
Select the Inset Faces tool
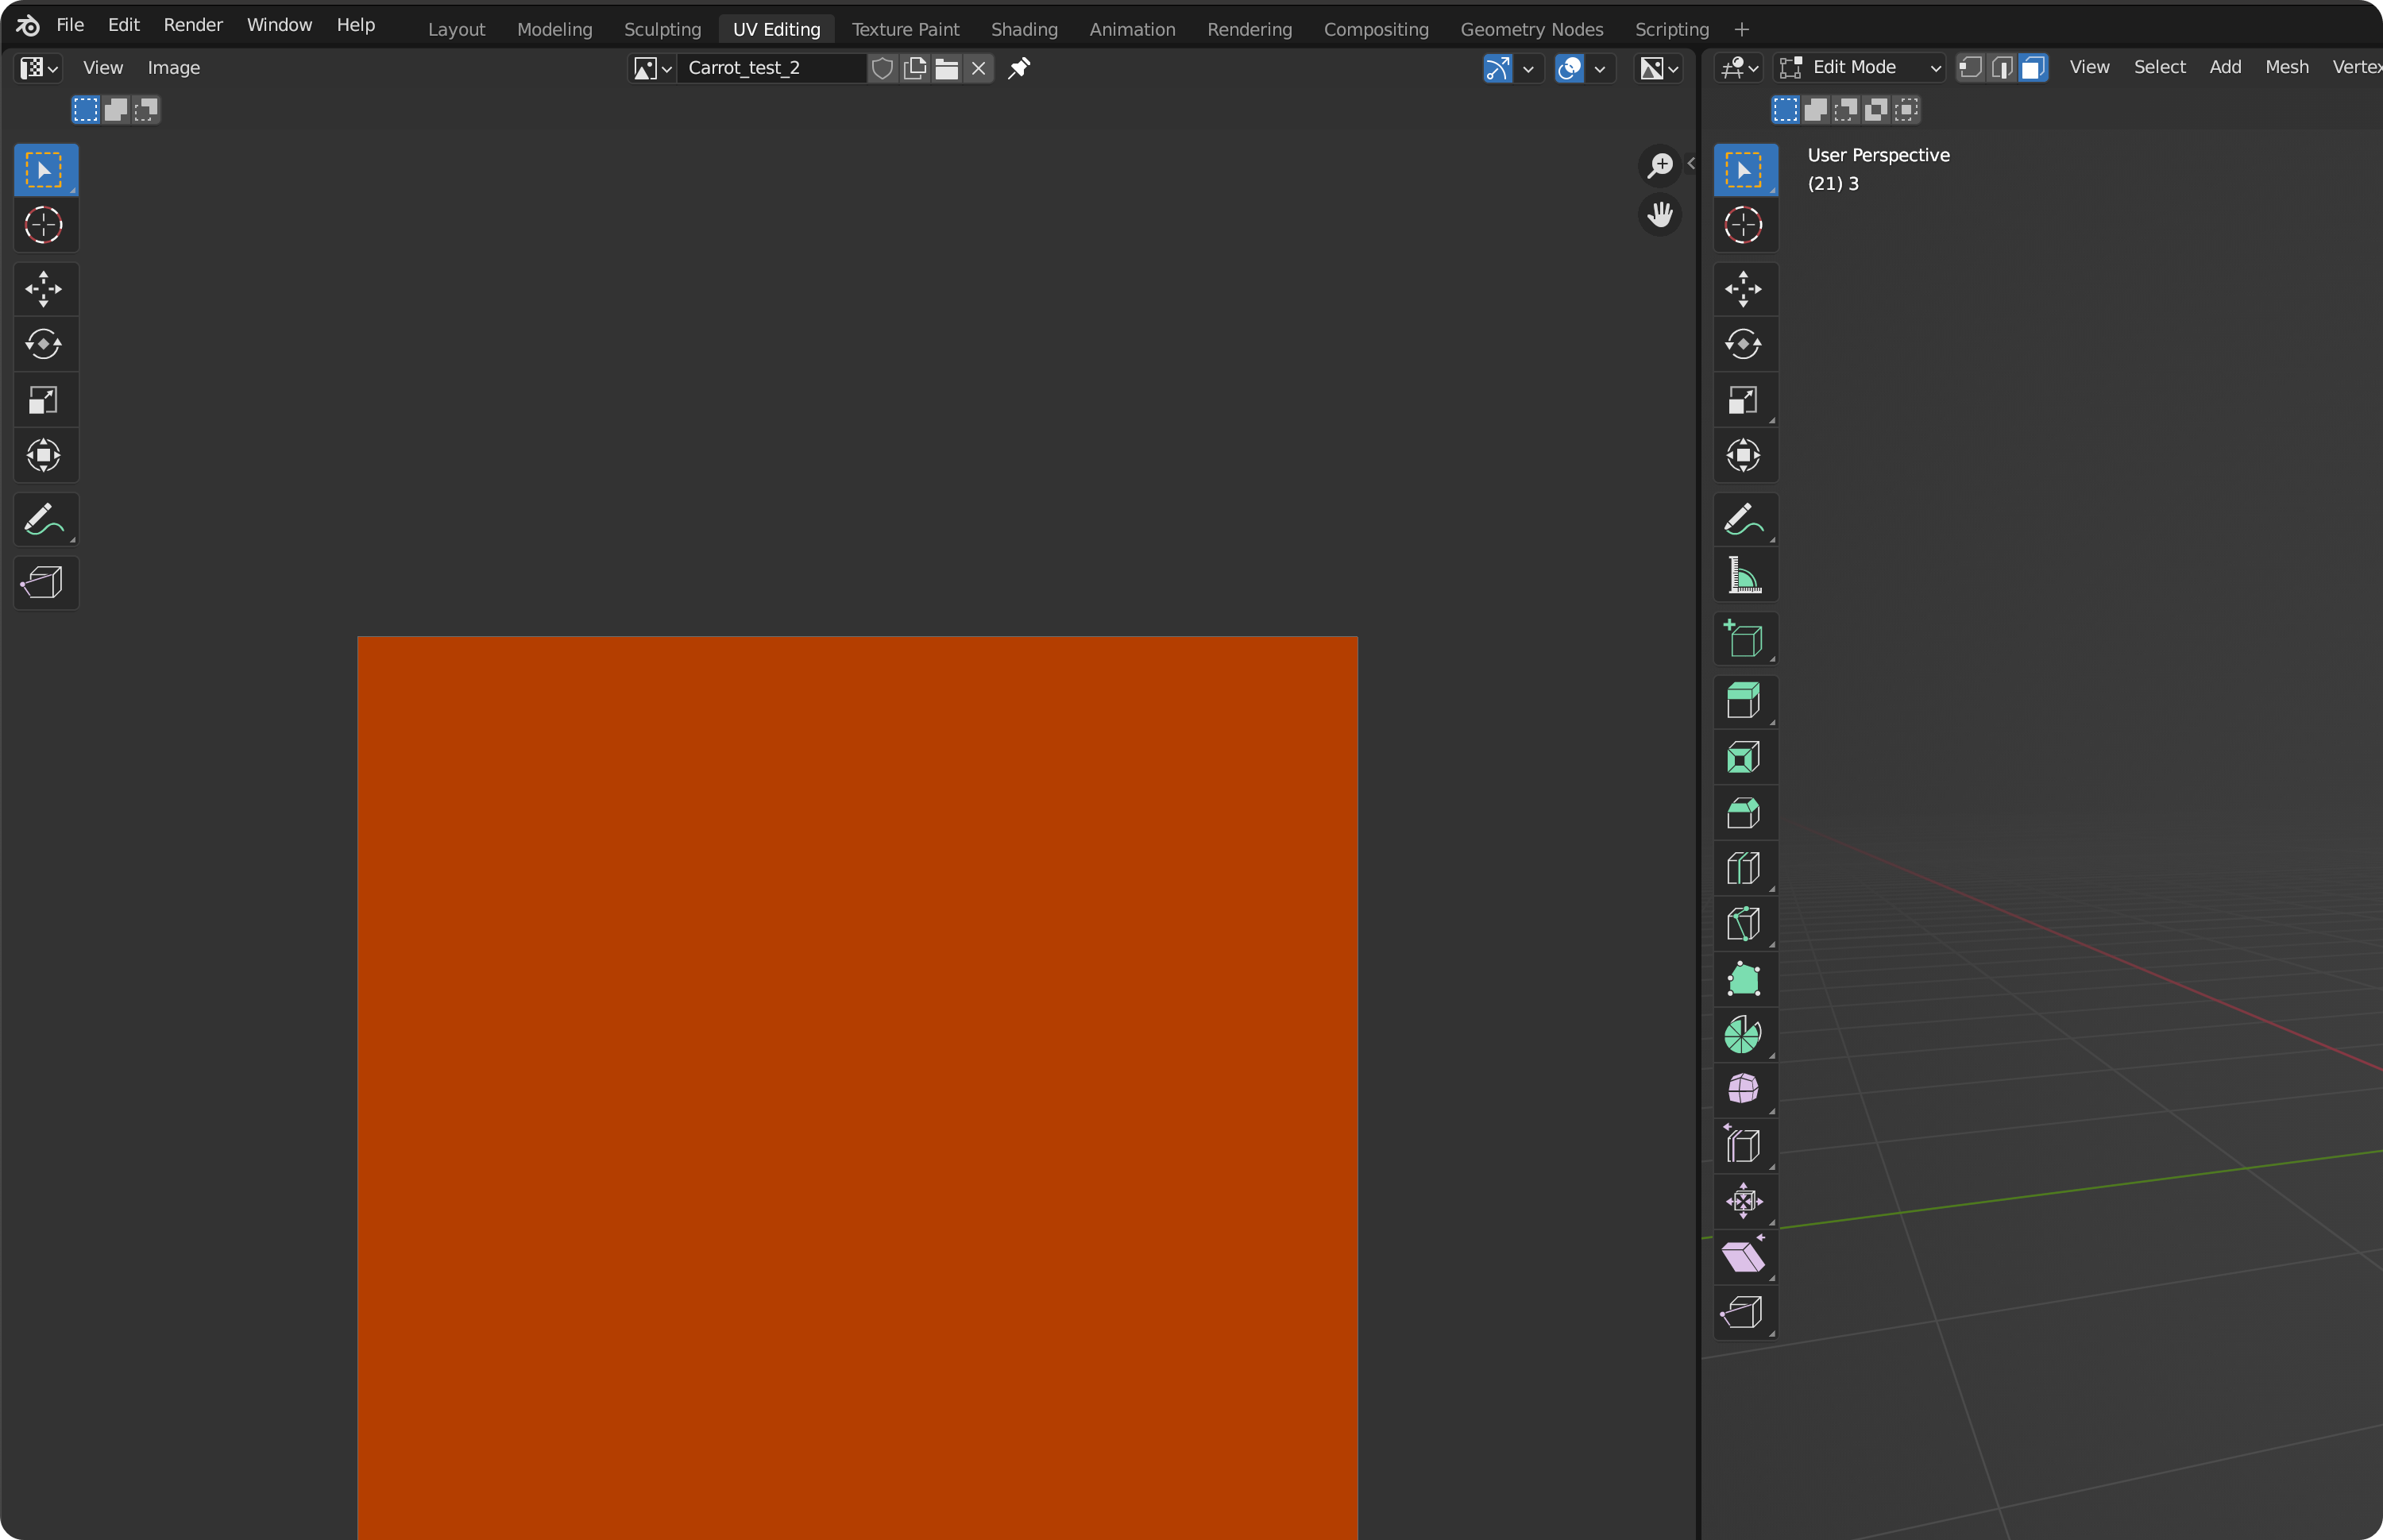(1743, 757)
